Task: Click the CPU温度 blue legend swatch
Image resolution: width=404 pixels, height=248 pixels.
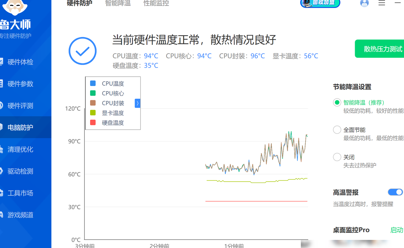Action: click(x=93, y=83)
